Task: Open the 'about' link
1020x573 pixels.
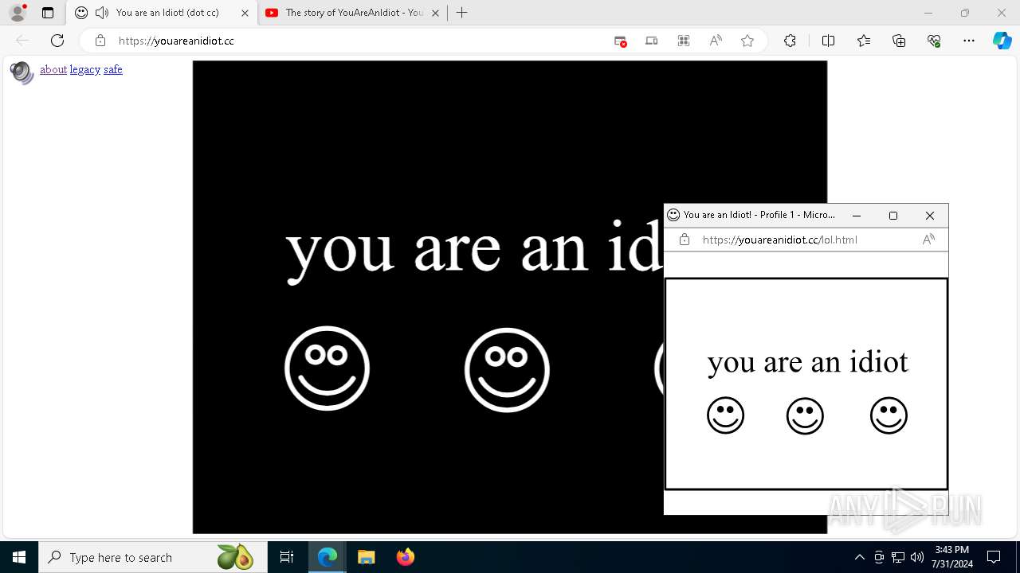Action: 53,69
